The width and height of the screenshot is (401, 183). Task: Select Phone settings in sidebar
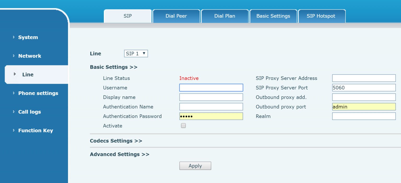(x=38, y=93)
